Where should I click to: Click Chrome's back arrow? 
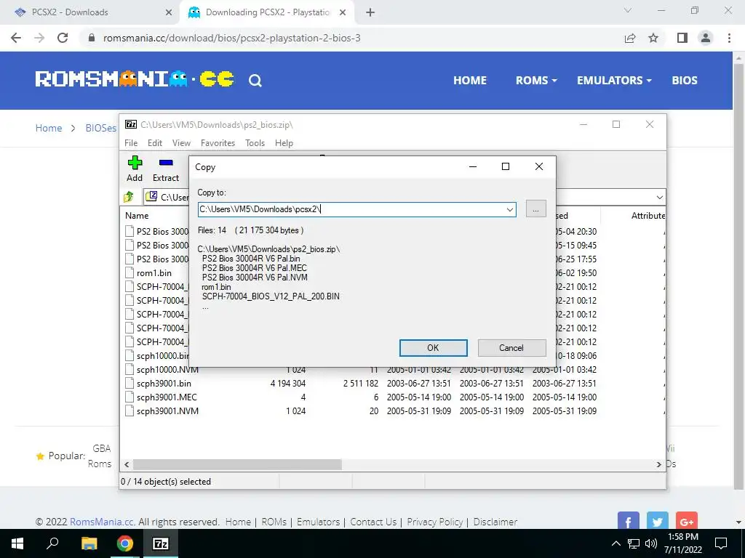16,38
